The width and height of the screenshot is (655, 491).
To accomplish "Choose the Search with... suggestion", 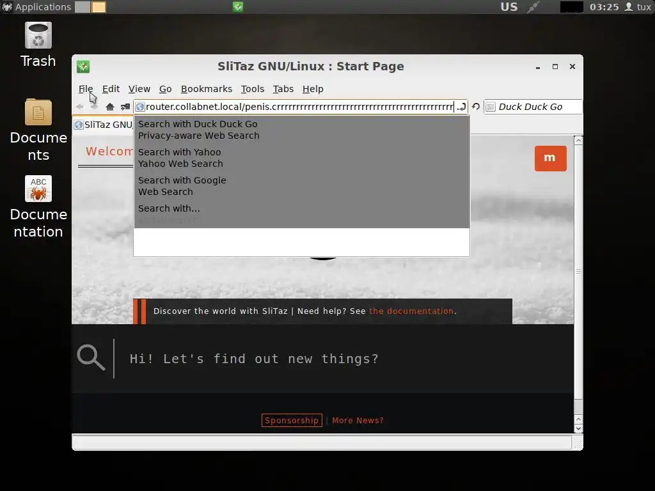I will tap(302, 214).
